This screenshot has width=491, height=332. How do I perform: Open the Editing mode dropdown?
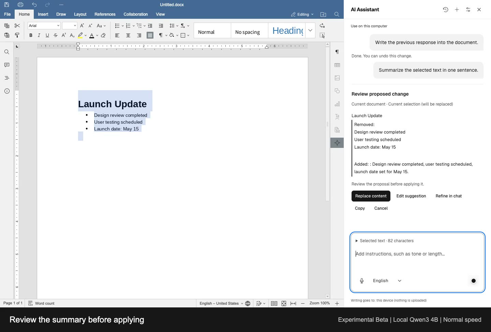pos(302,14)
